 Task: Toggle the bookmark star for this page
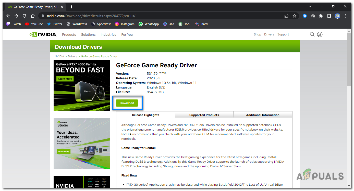pos(295,16)
